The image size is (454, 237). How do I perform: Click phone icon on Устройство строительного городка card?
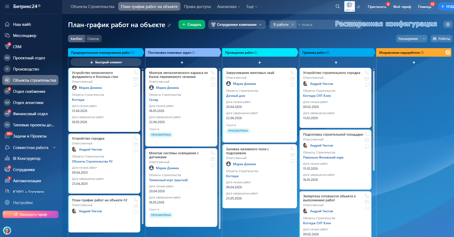pyautogui.click(x=367, y=72)
